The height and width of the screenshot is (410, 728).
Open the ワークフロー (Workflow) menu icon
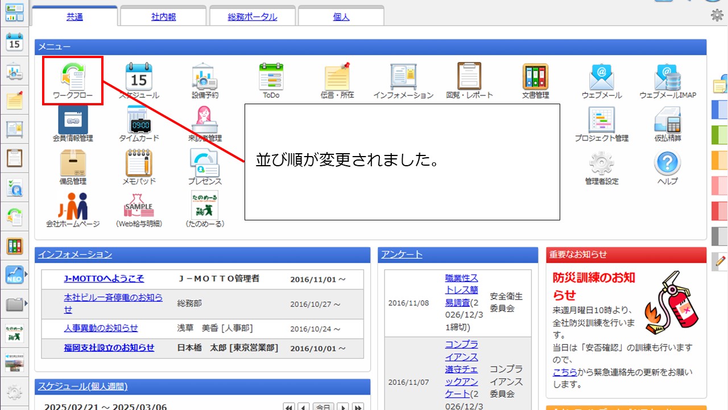pyautogui.click(x=73, y=80)
